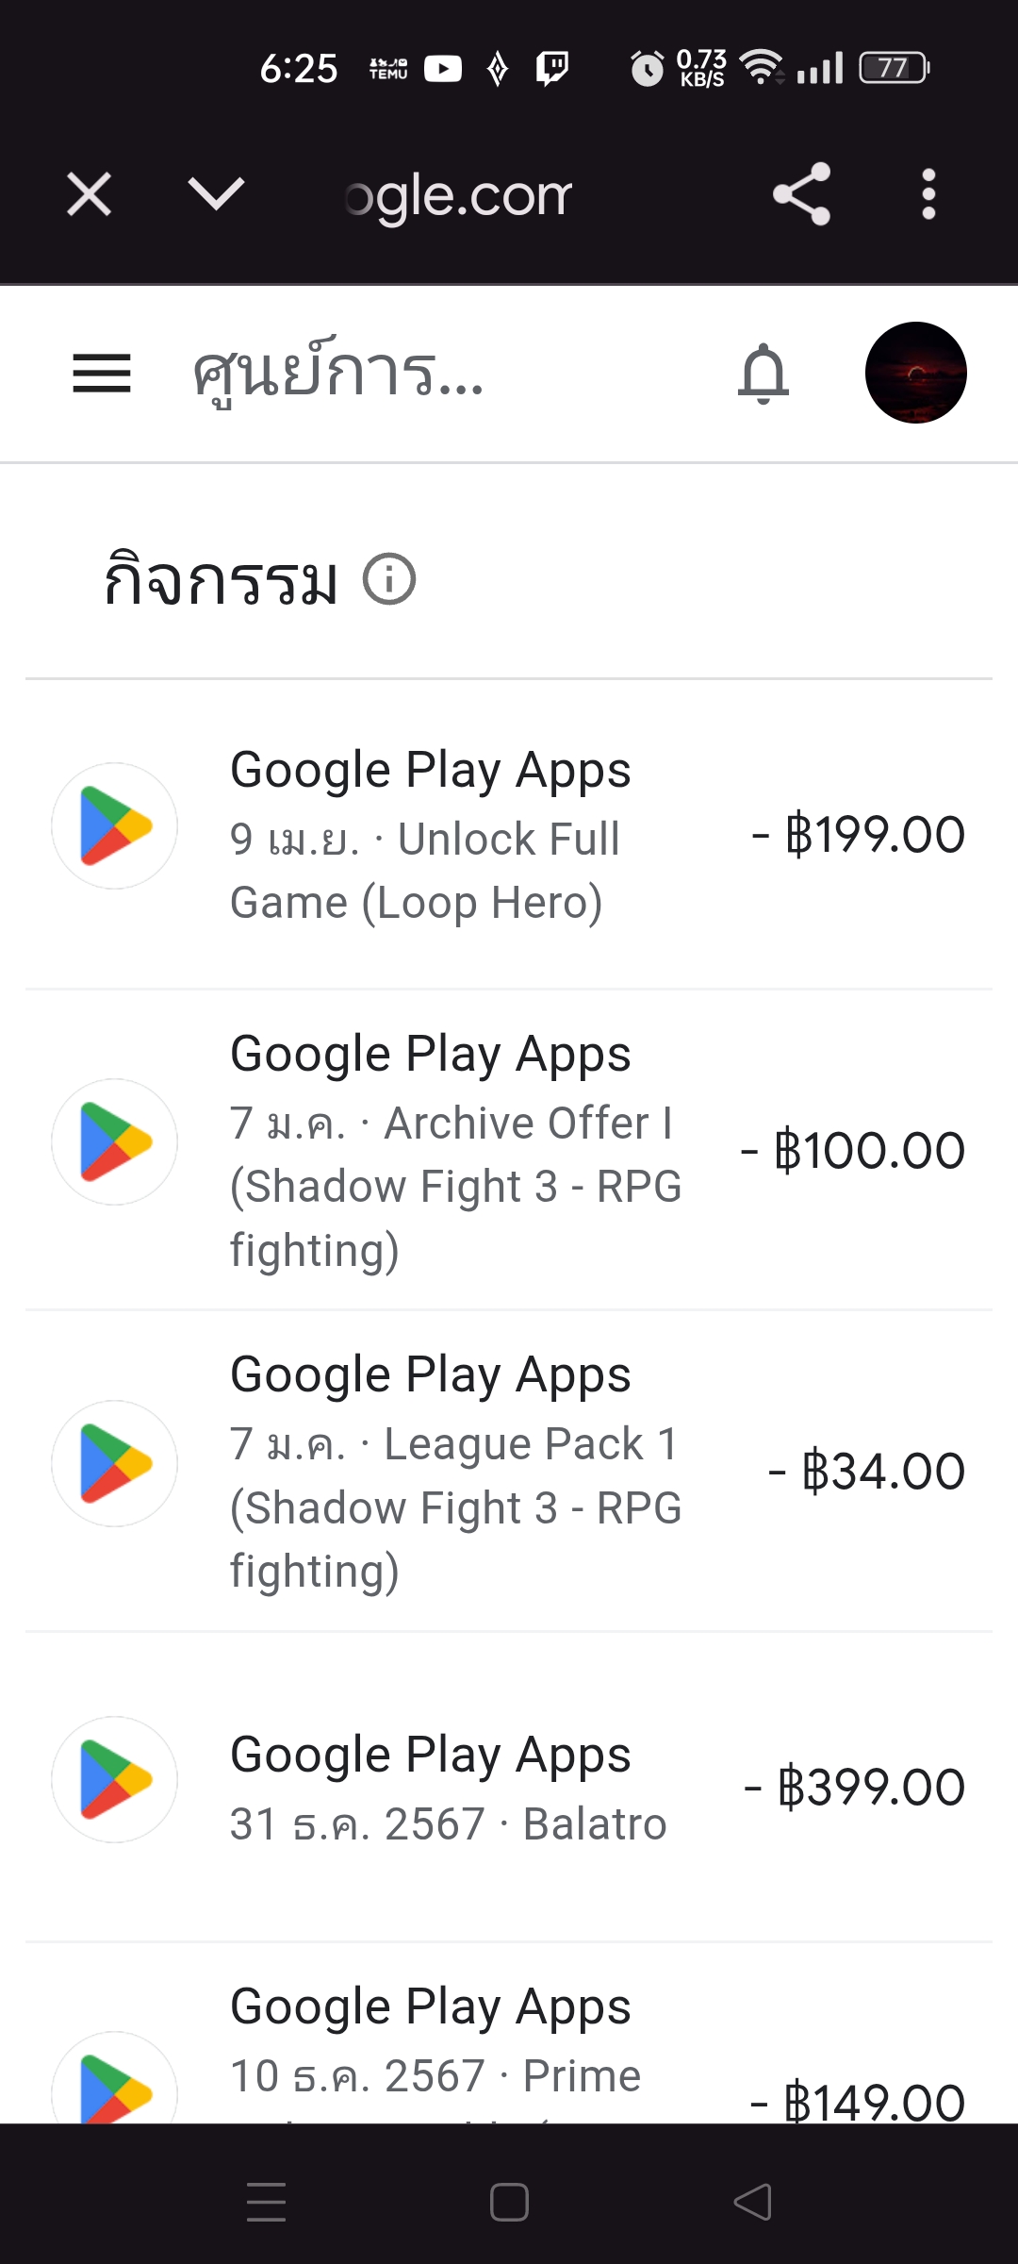Close the browser tab with X
This screenshot has height=2264, width=1018.
pyautogui.click(x=90, y=194)
